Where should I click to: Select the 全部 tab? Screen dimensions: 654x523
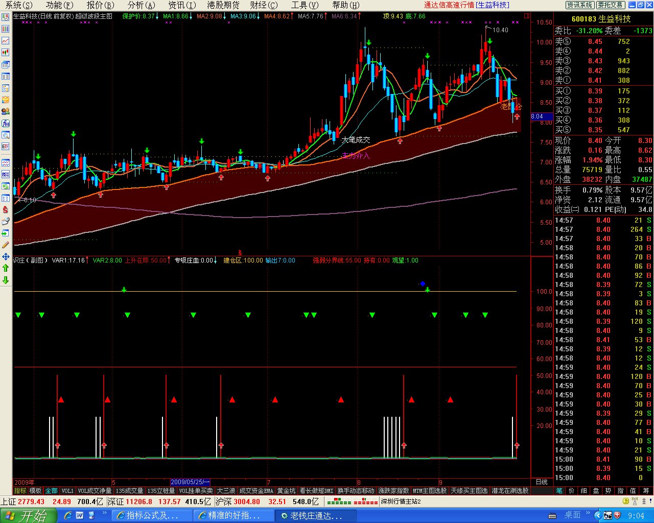point(52,490)
